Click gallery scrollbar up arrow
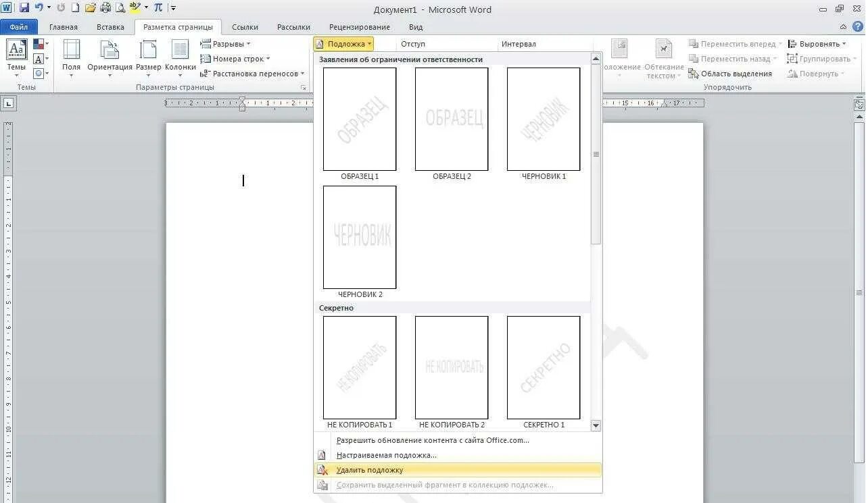This screenshot has width=866, height=503. point(596,59)
